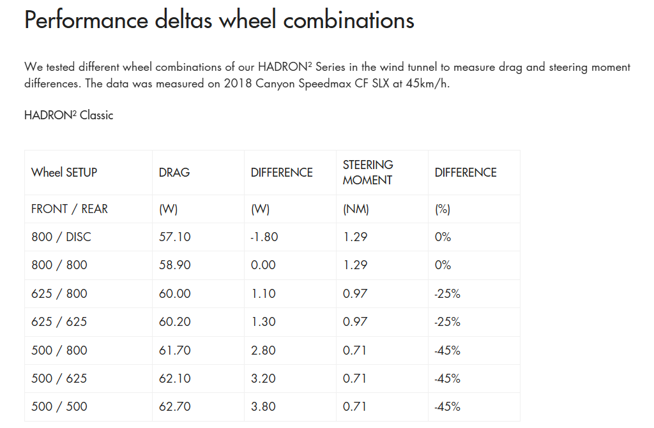Select the 62.70 drag value

(x=174, y=406)
